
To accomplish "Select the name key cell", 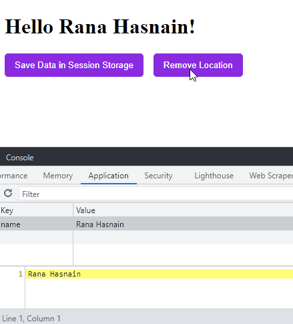I will [37, 224].
